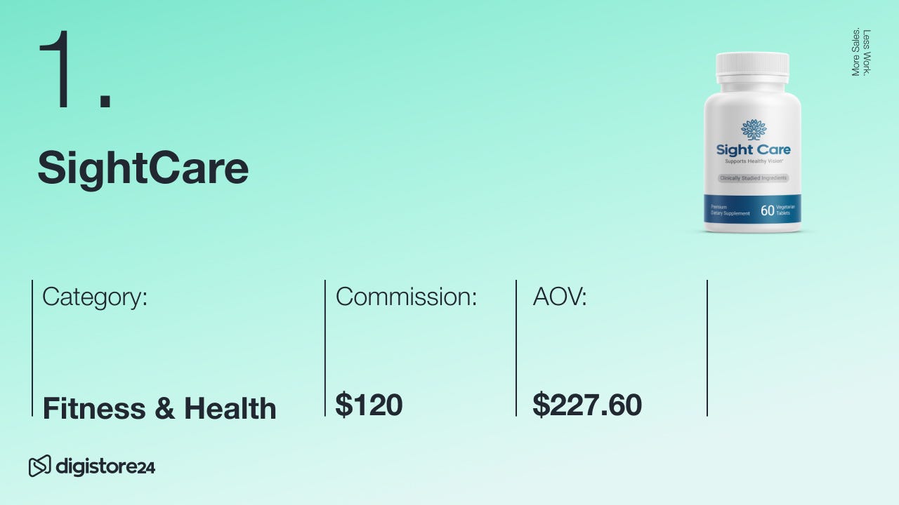
Task: Select the "Commission:" label
Action: point(406,297)
